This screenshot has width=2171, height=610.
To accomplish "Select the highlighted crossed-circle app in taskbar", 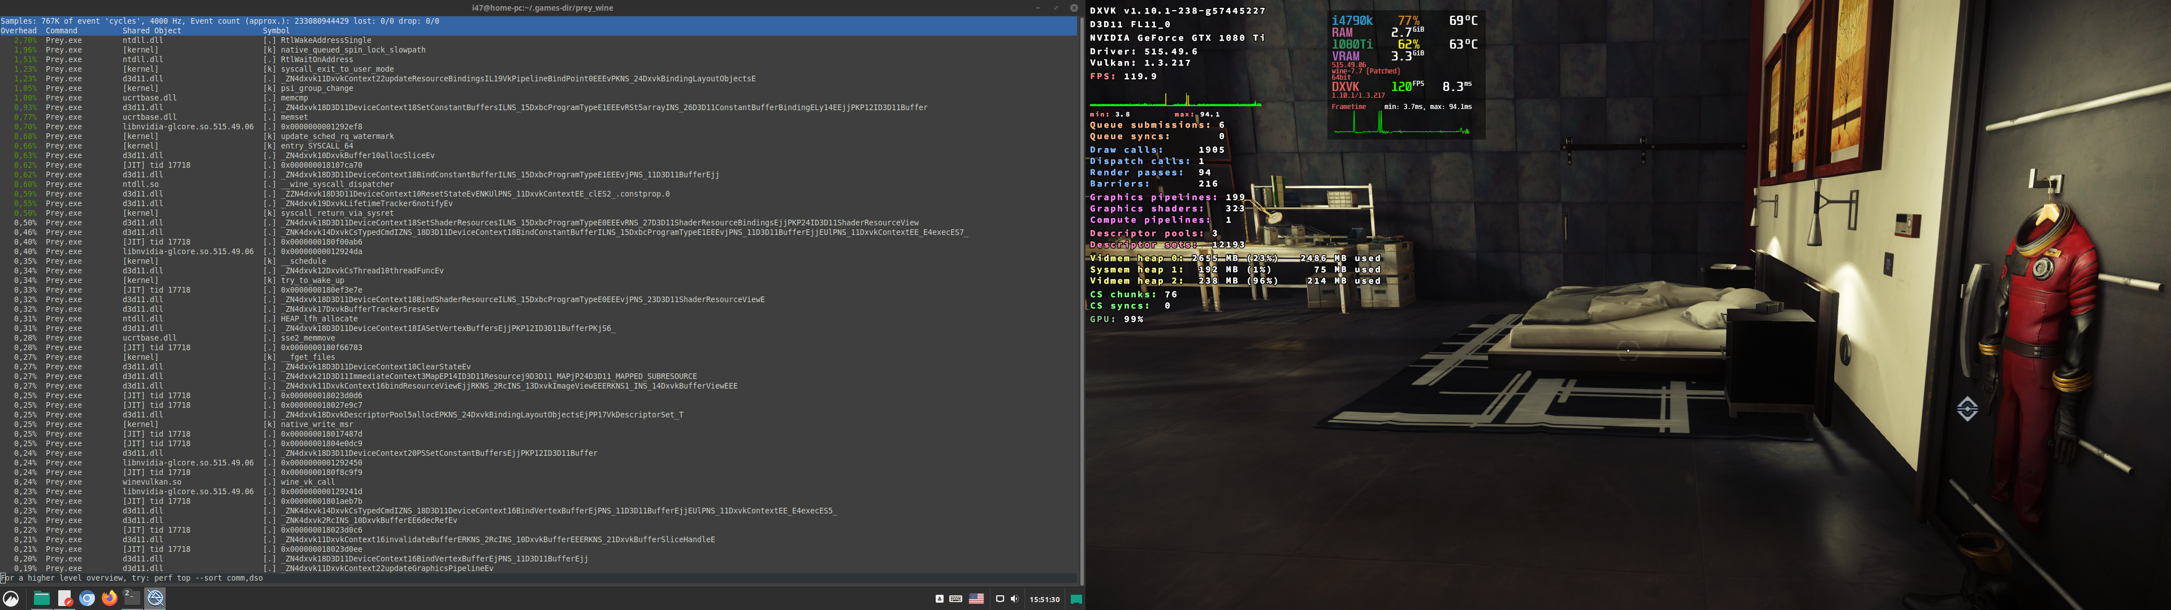I will click(155, 599).
